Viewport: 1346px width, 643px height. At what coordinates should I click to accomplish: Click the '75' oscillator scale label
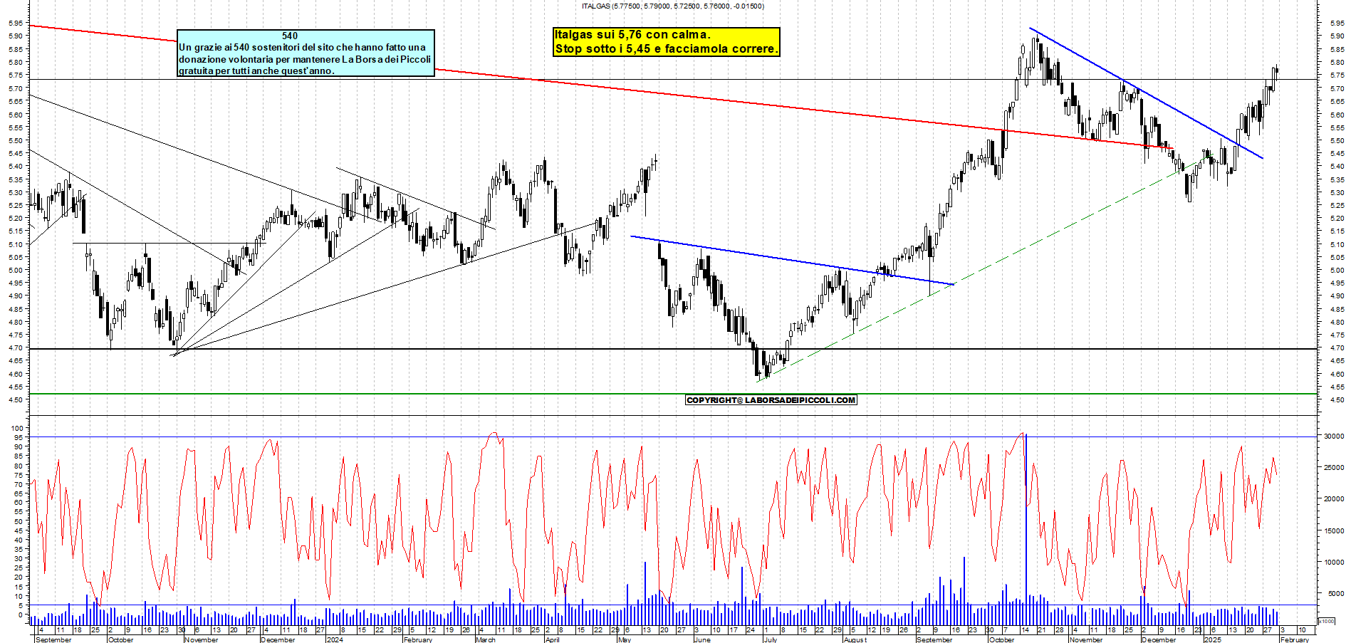tap(19, 475)
